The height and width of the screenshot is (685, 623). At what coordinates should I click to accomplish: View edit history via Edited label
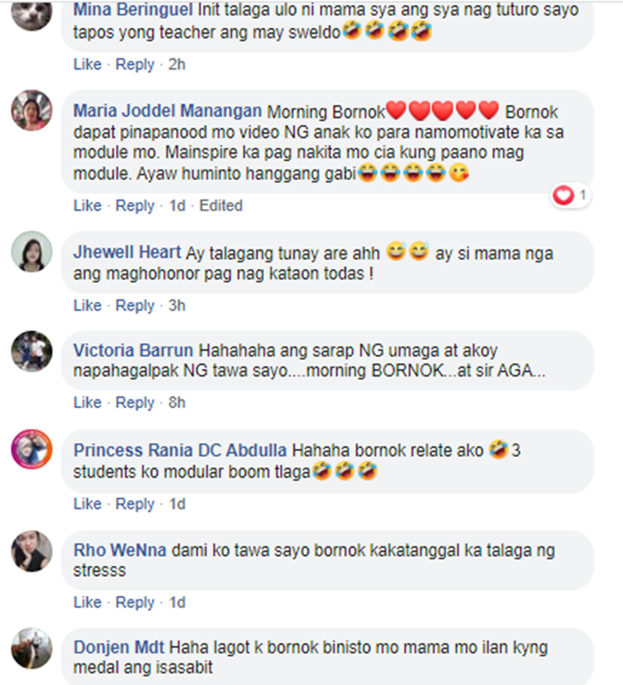(x=221, y=205)
